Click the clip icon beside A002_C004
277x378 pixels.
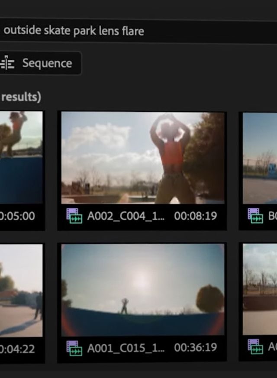[x=74, y=216]
